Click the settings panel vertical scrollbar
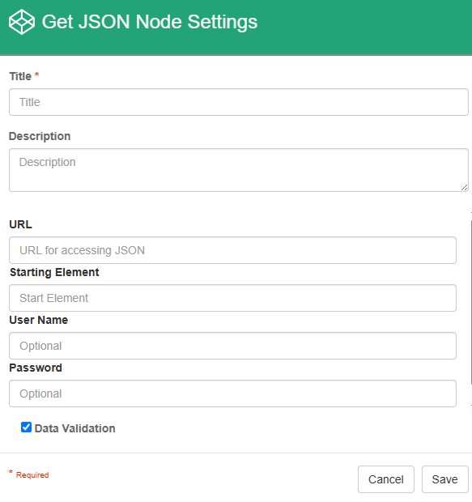The width and height of the screenshot is (472, 502). [x=470, y=303]
